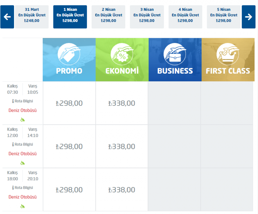
Task: Click the previous dates left arrow
Action: click(x=7, y=17)
